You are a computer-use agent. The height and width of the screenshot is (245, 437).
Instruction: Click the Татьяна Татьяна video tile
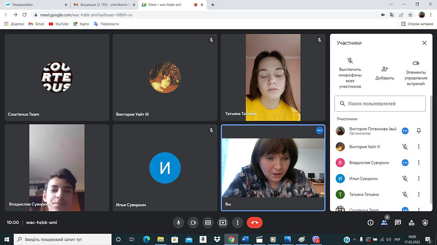coord(273,77)
